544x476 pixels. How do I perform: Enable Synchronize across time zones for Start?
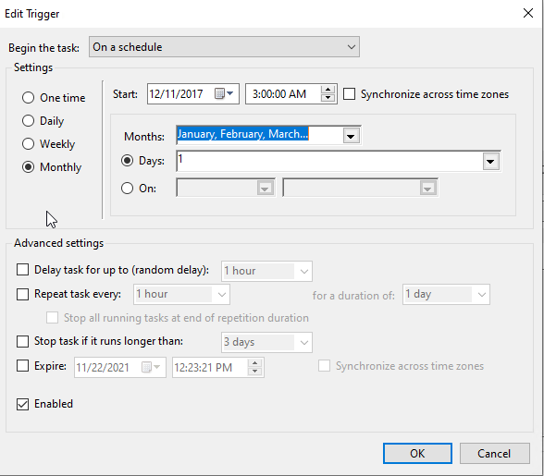(x=350, y=94)
